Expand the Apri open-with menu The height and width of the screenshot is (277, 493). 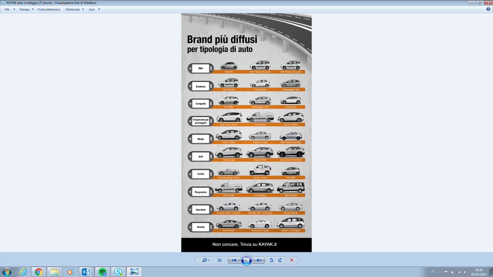(x=95, y=9)
